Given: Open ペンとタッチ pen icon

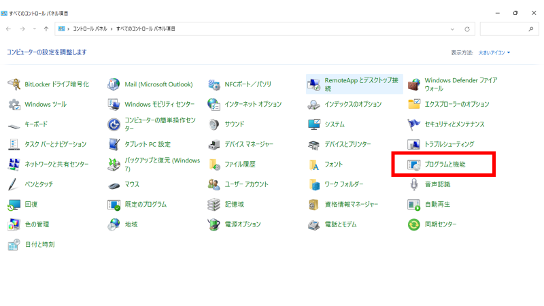Looking at the screenshot, I should coord(14,184).
